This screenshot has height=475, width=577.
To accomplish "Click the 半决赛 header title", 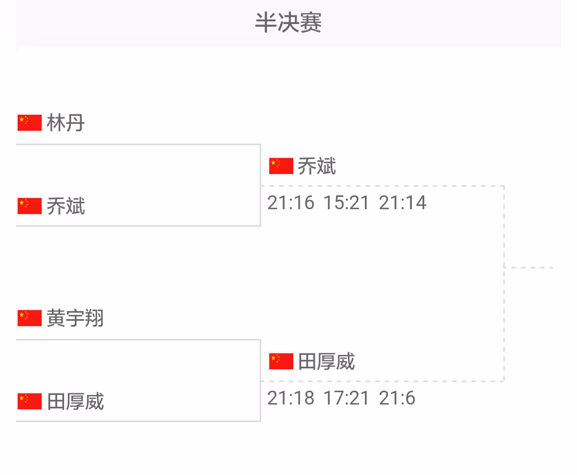I will [x=288, y=23].
